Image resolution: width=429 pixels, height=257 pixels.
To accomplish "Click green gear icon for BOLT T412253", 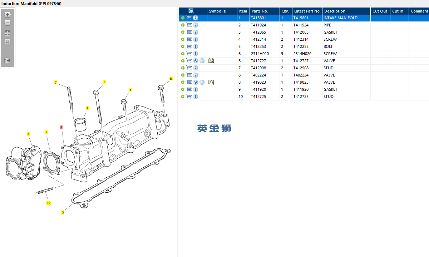I will click(x=183, y=46).
